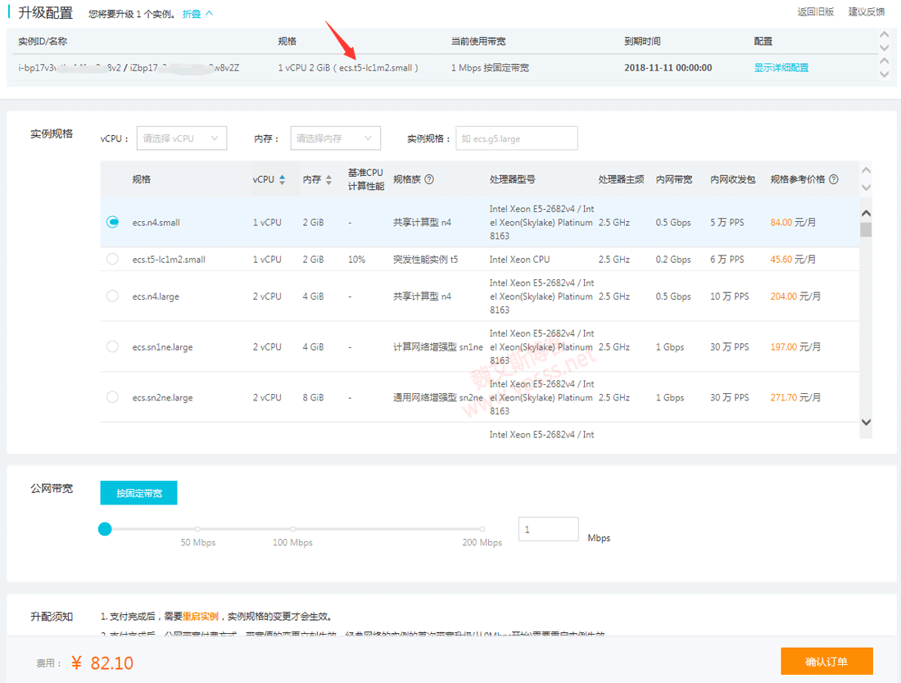Click help icon beside 规格参考价格 header
Viewport: 901px width, 683px height.
[834, 179]
